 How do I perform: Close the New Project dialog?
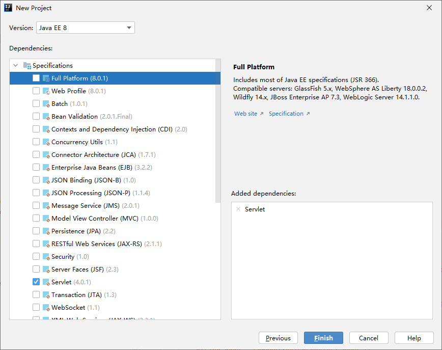pos(429,8)
